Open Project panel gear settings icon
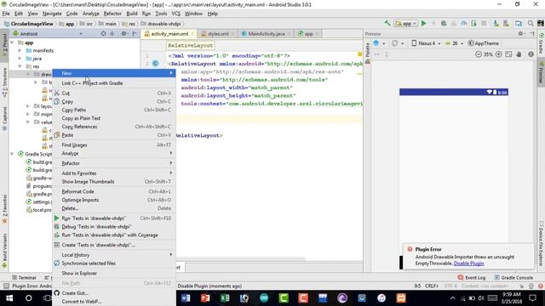Viewport: 545px width, 306px height. click(x=124, y=34)
